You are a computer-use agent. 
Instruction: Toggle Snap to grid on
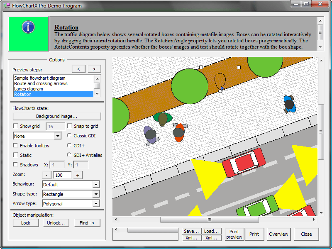(69, 126)
